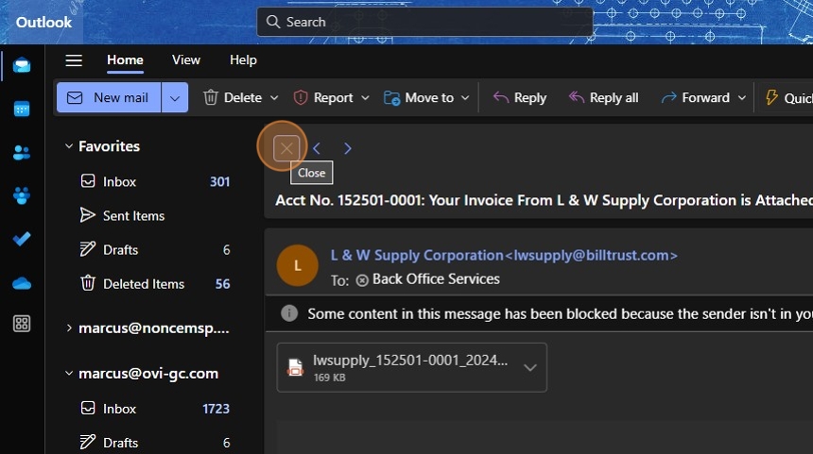Click the Search box
This screenshot has width=813, height=454.
424,22
